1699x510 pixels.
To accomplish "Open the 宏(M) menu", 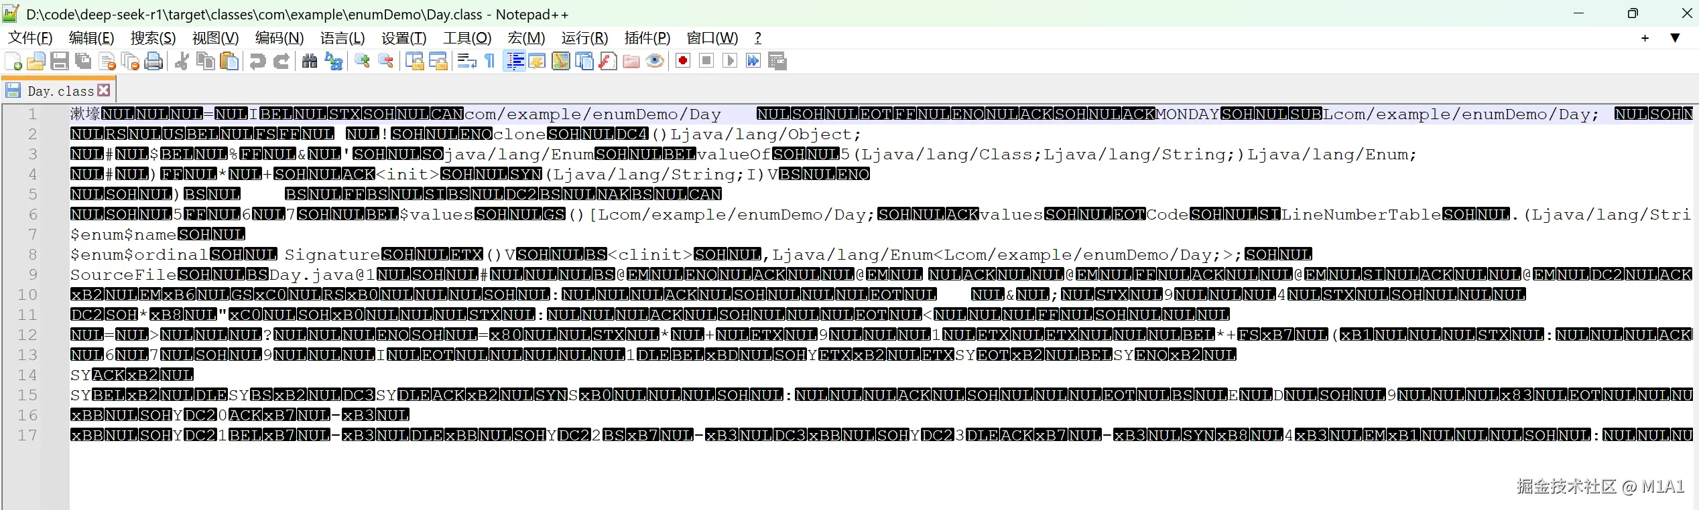I will coord(527,38).
